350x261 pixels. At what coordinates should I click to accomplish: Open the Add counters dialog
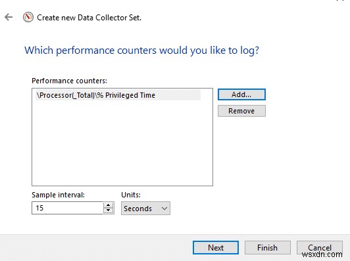(x=241, y=94)
